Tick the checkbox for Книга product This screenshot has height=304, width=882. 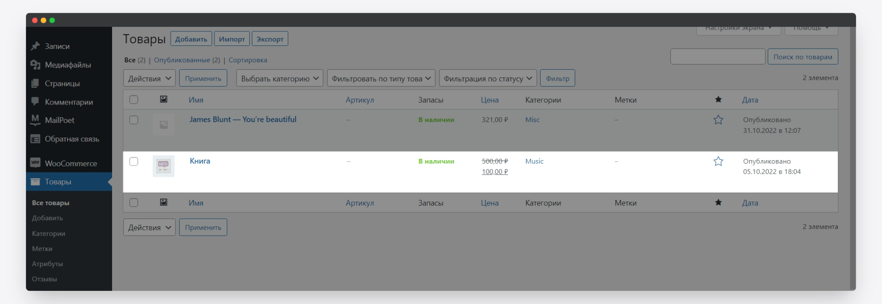point(134,161)
